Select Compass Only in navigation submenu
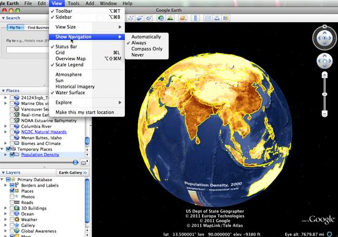The width and height of the screenshot is (338, 237). (x=147, y=49)
